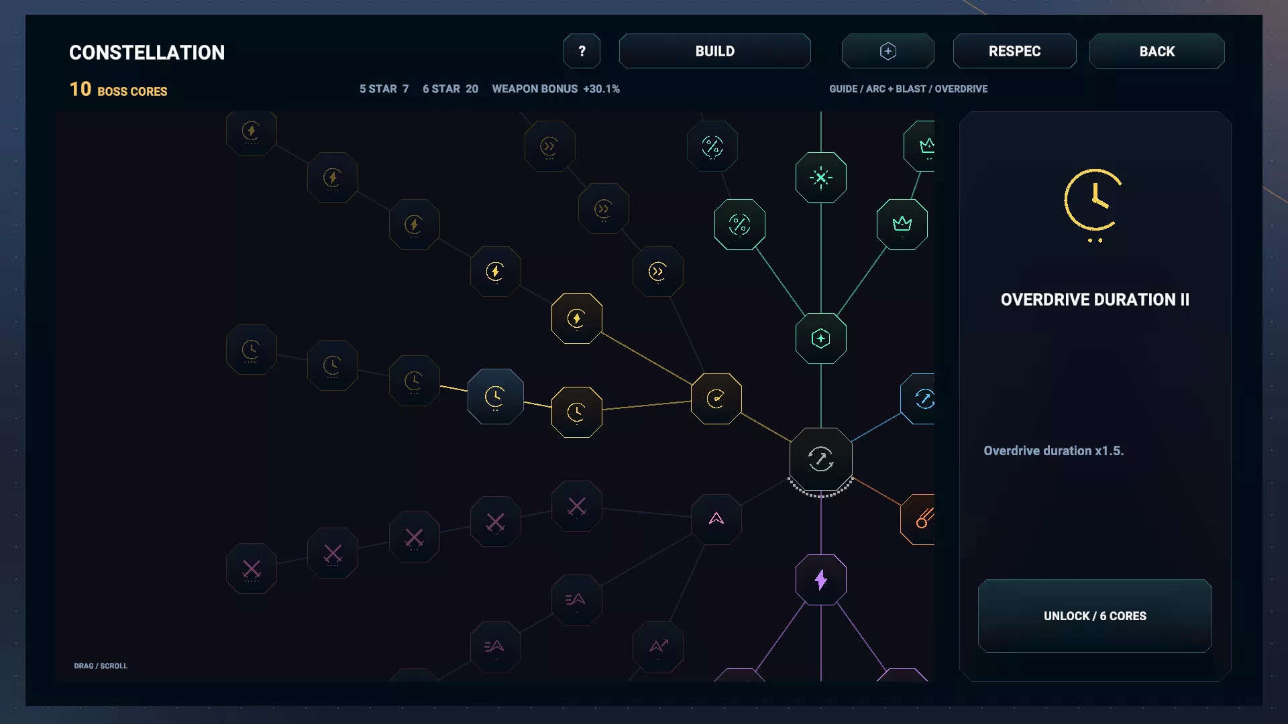Select the arrowhead-with-diagonal-arrow node near bottom
Image resolution: width=1288 pixels, height=724 pixels.
coord(657,647)
